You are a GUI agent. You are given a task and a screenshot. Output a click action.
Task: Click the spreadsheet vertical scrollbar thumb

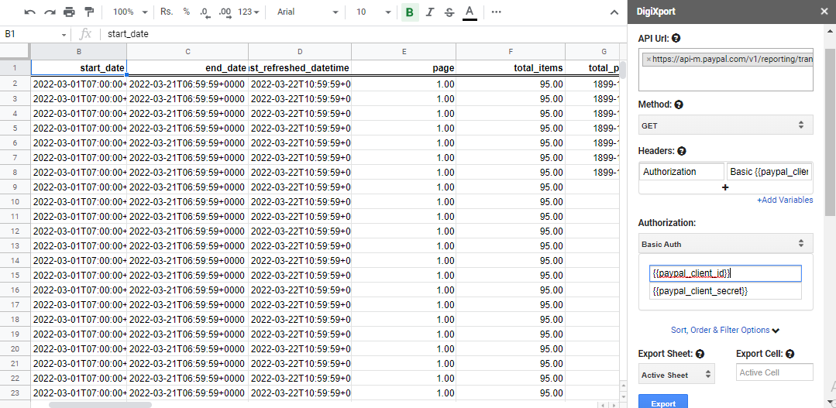tap(623, 69)
